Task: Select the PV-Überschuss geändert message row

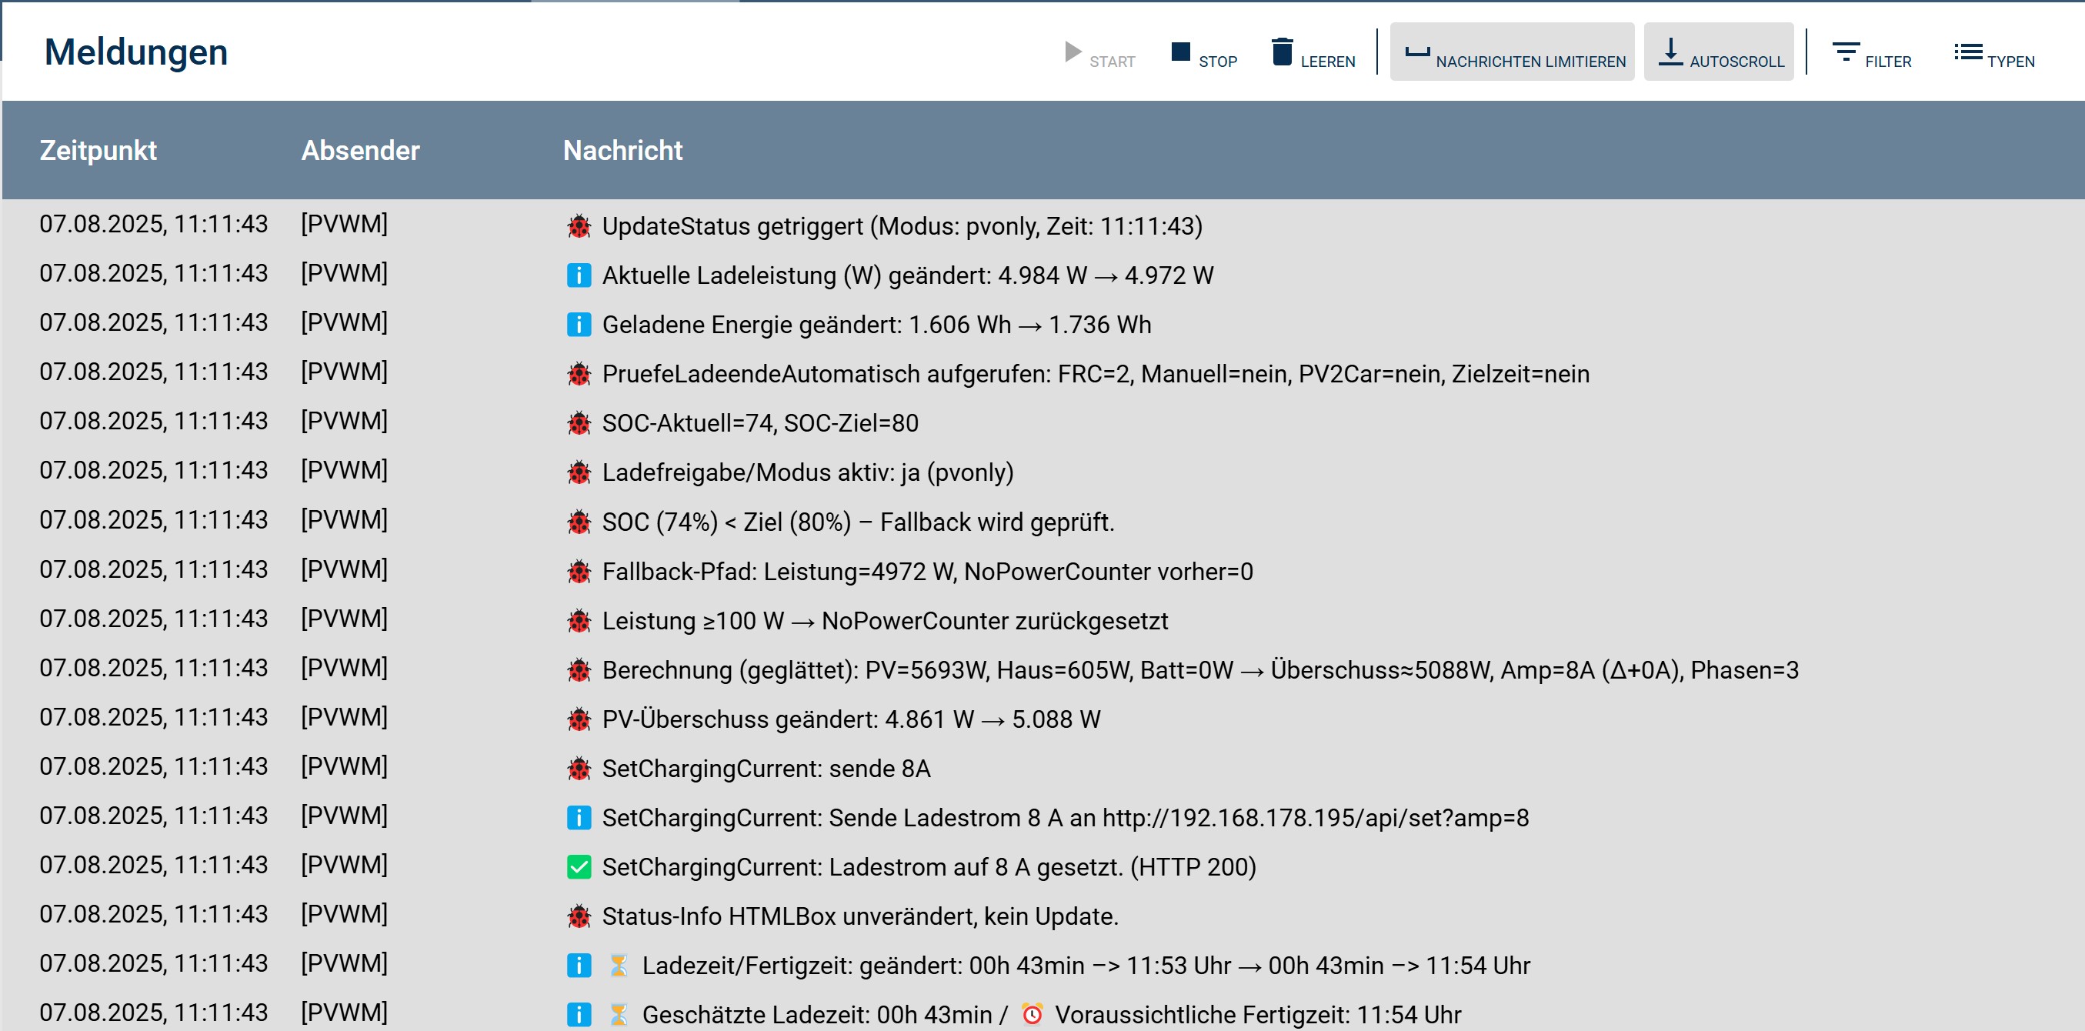Action: 851,719
